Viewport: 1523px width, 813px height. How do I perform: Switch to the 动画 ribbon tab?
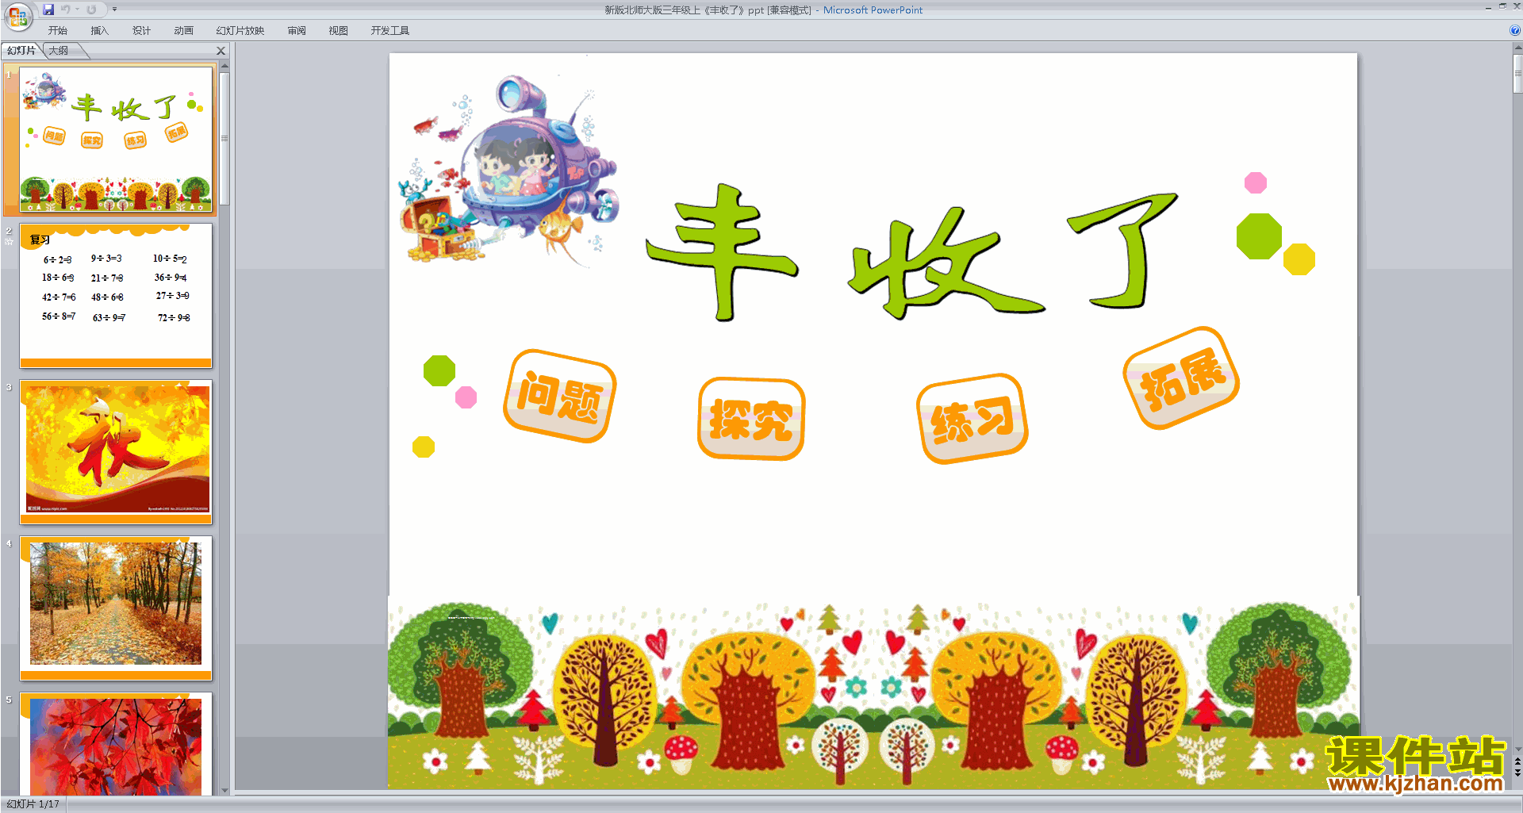[183, 31]
